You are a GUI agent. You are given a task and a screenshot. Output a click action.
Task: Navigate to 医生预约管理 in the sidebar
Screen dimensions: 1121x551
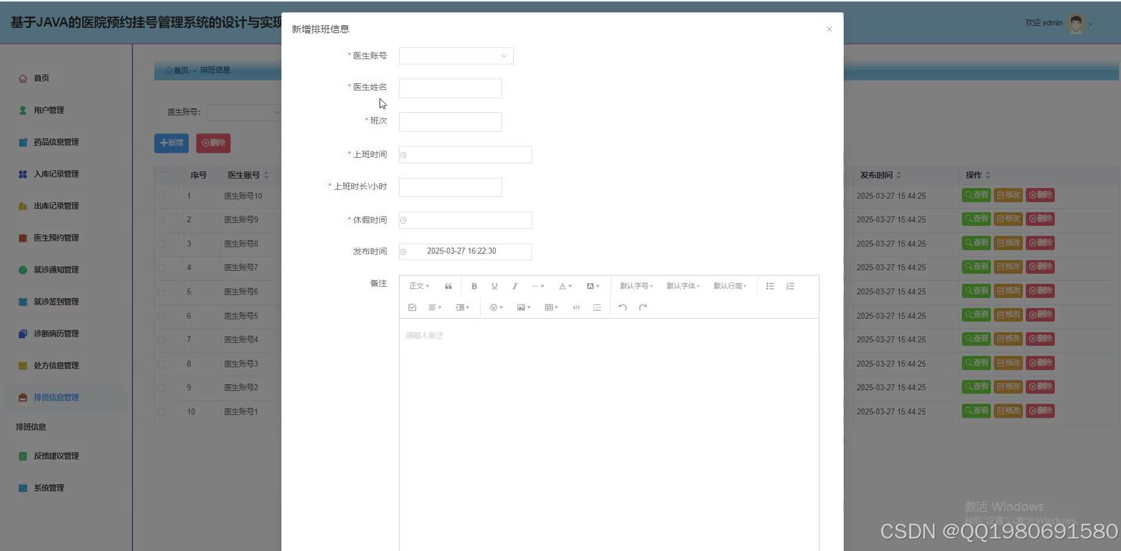56,237
